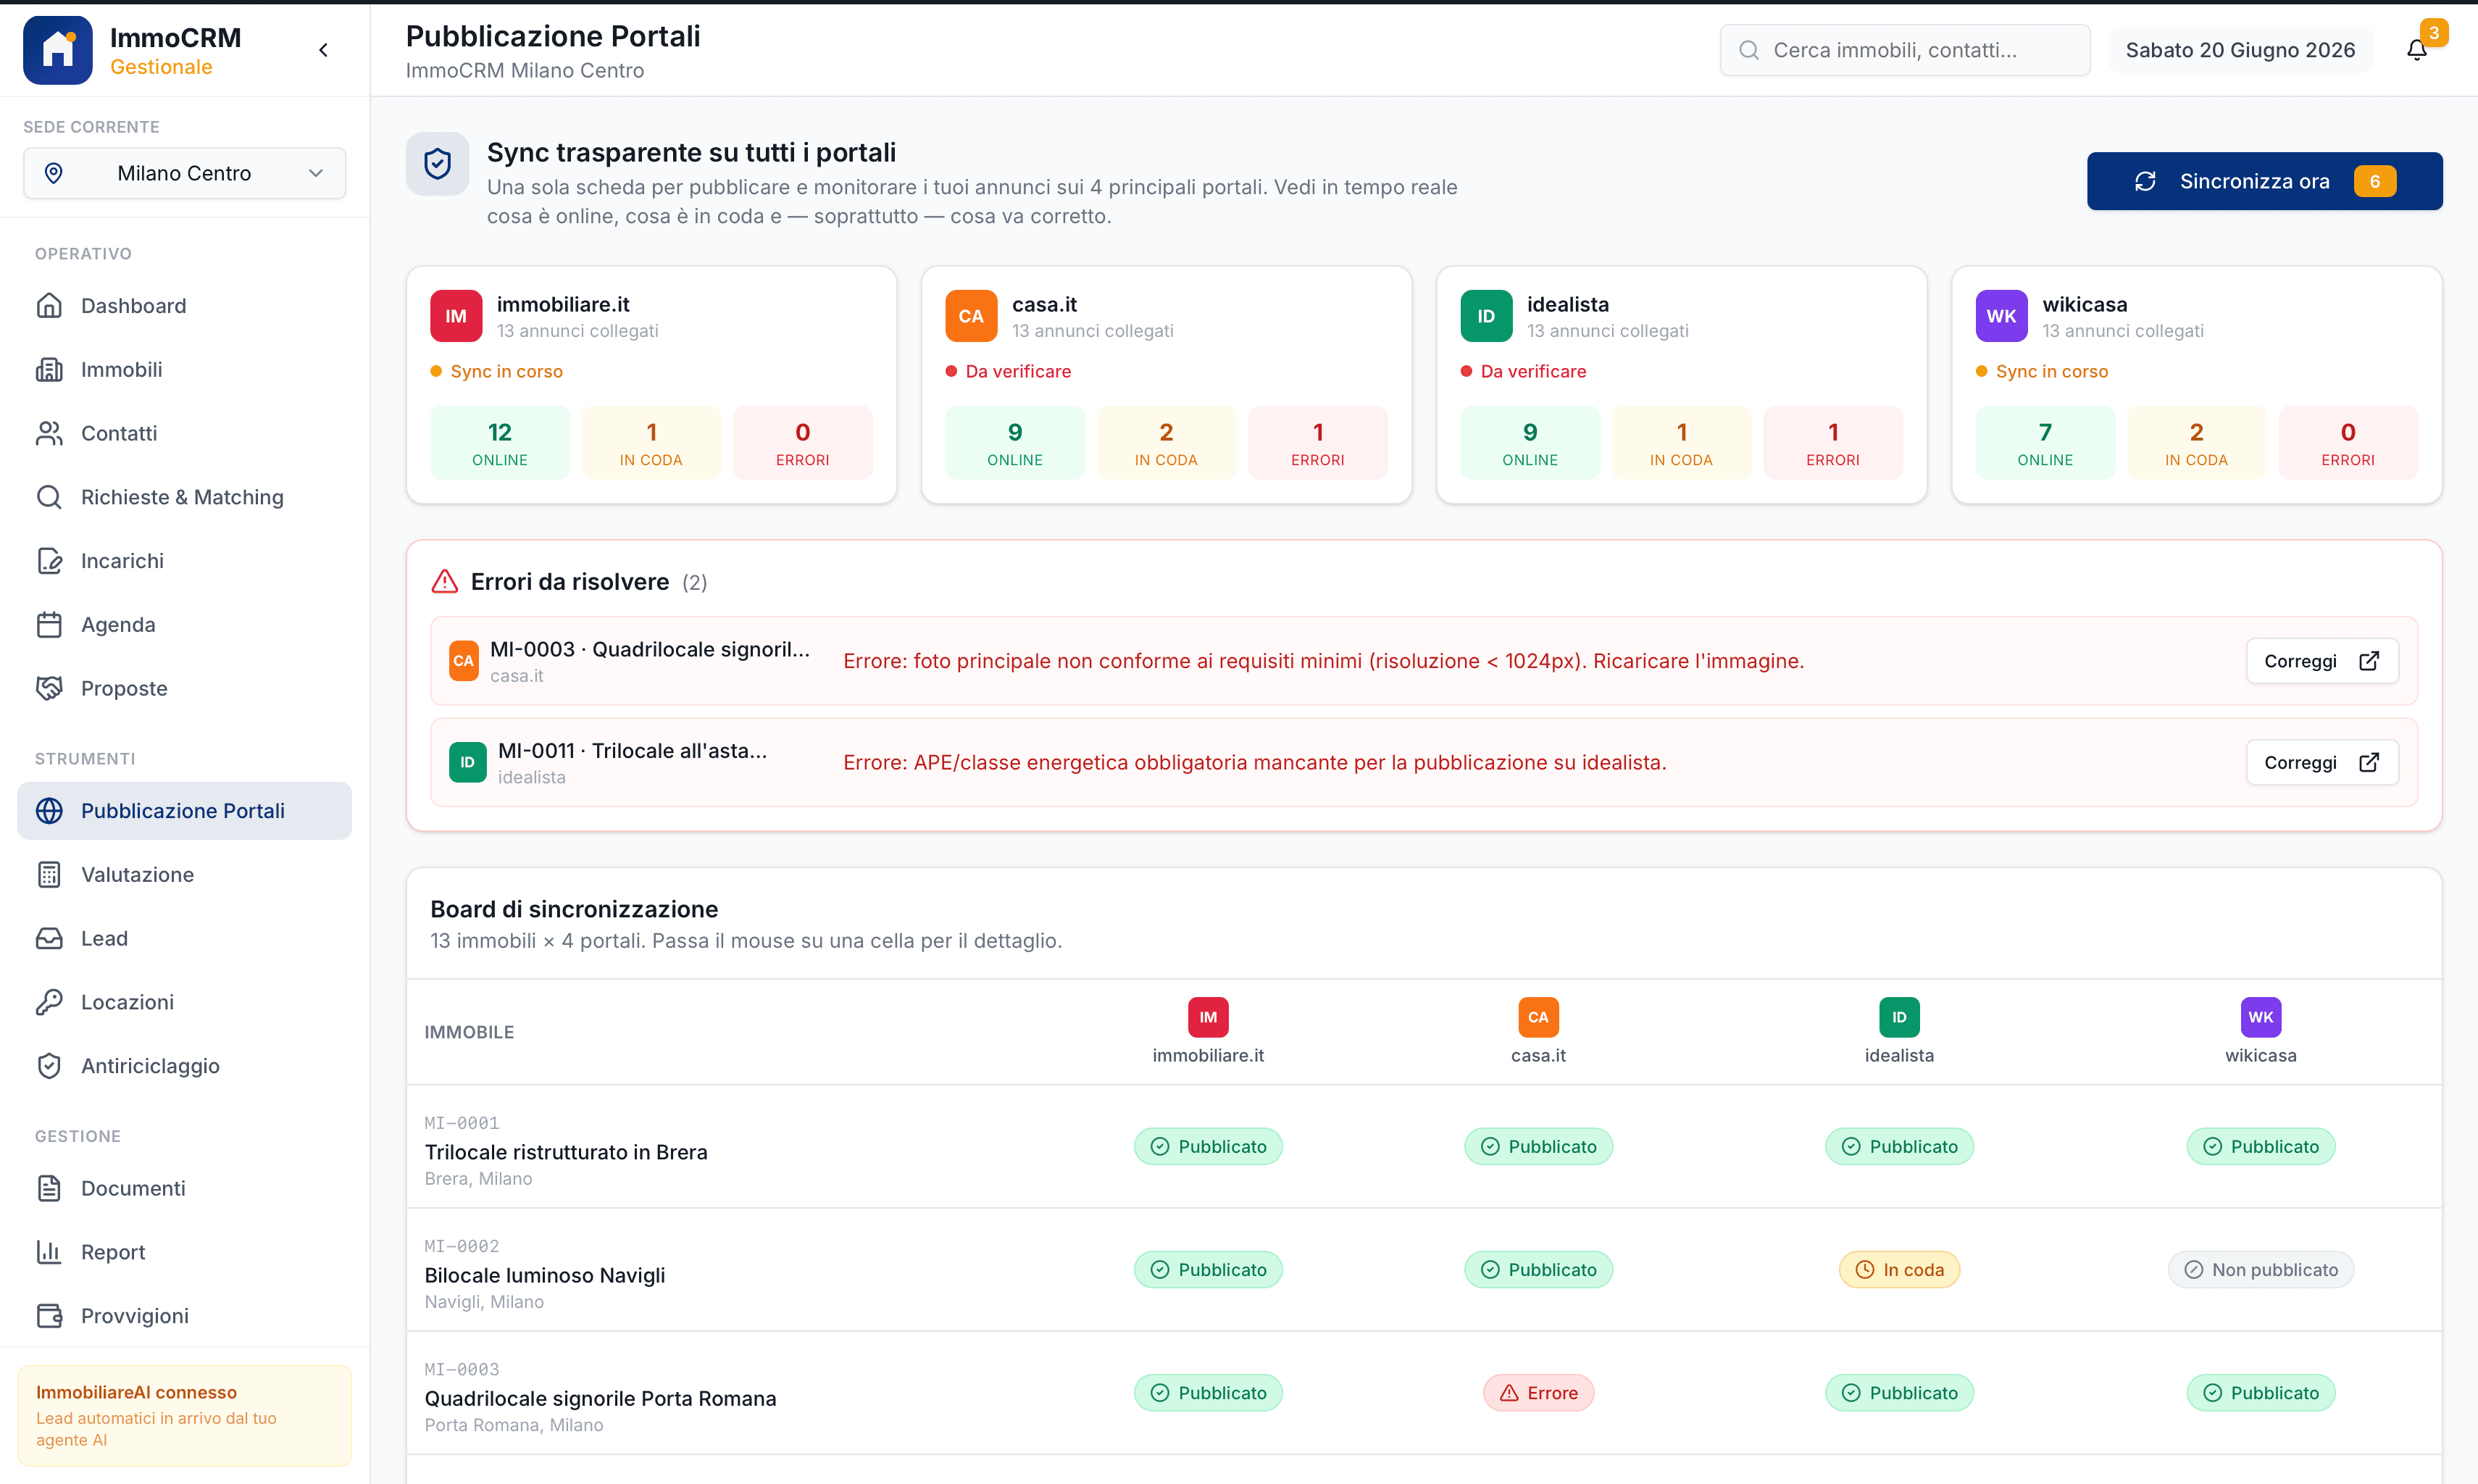Click casa.it 2 IN CODA counter
The height and width of the screenshot is (1484, 2478).
[x=1166, y=443]
